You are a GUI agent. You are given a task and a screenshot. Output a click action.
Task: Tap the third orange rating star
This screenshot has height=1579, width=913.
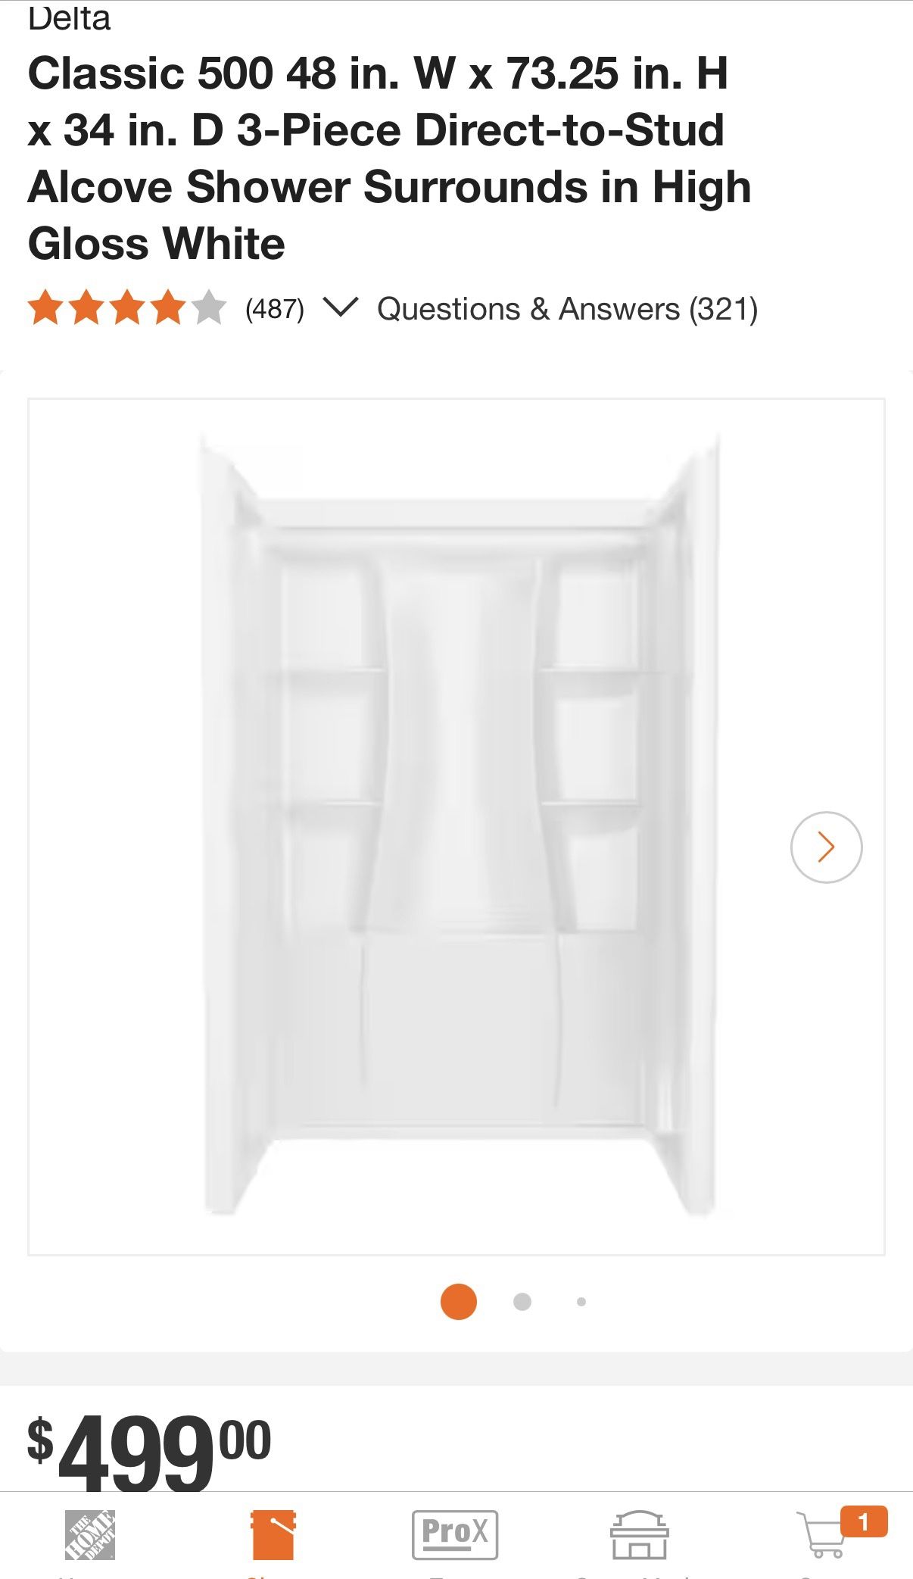coord(127,307)
